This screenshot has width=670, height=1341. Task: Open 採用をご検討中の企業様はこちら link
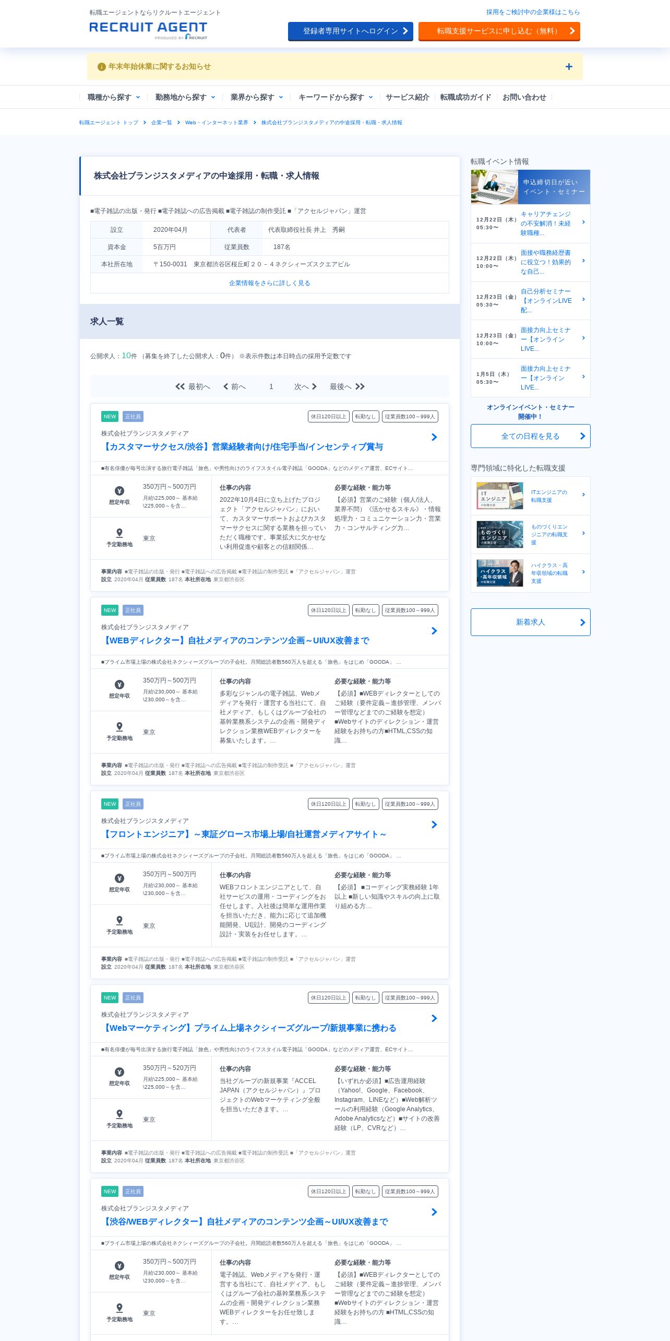tap(533, 12)
